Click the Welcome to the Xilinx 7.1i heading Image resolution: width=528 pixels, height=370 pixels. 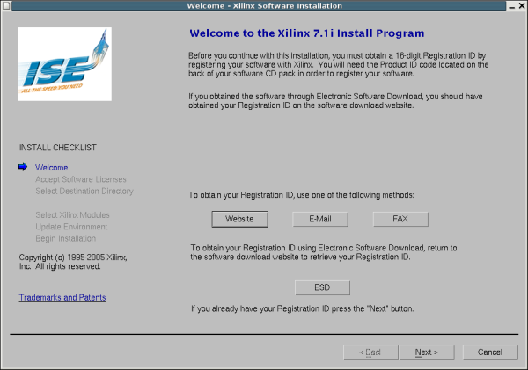[x=307, y=33]
